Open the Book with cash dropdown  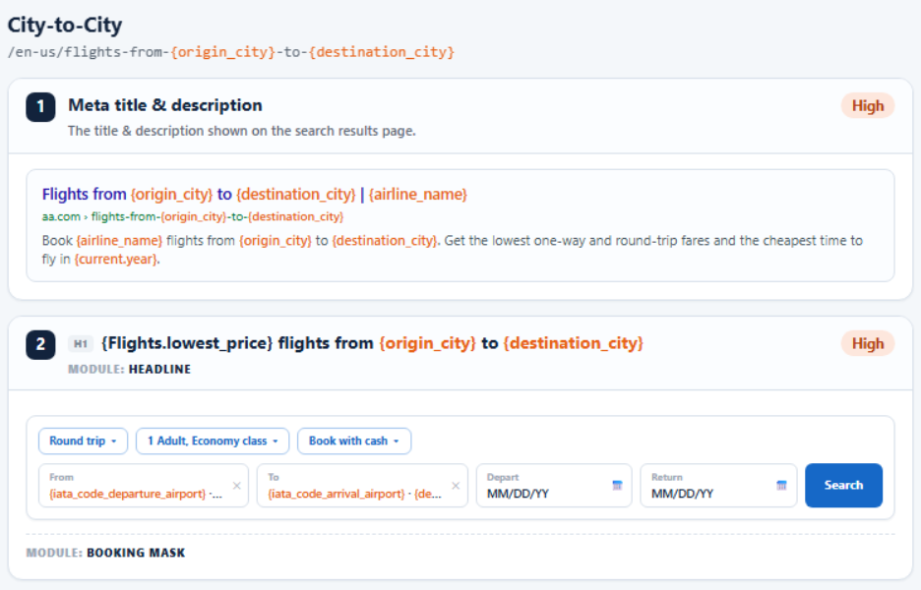(354, 441)
